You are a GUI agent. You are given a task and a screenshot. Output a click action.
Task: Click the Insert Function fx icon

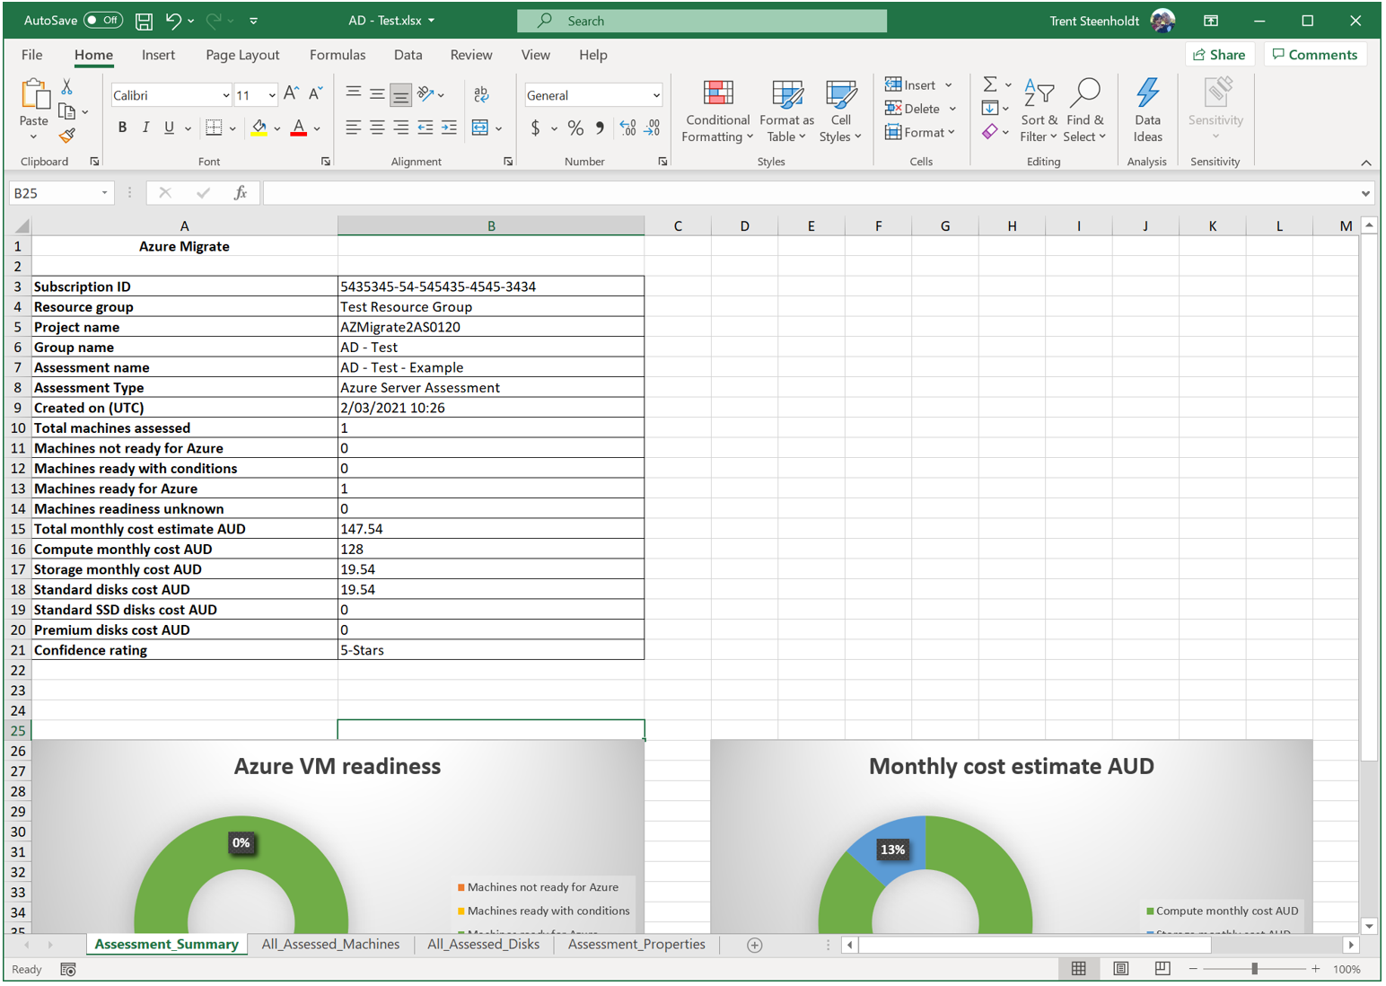point(240,192)
